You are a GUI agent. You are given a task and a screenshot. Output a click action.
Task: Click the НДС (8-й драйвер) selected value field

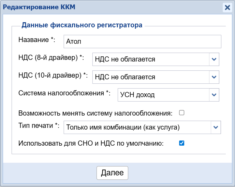[x=151, y=59]
